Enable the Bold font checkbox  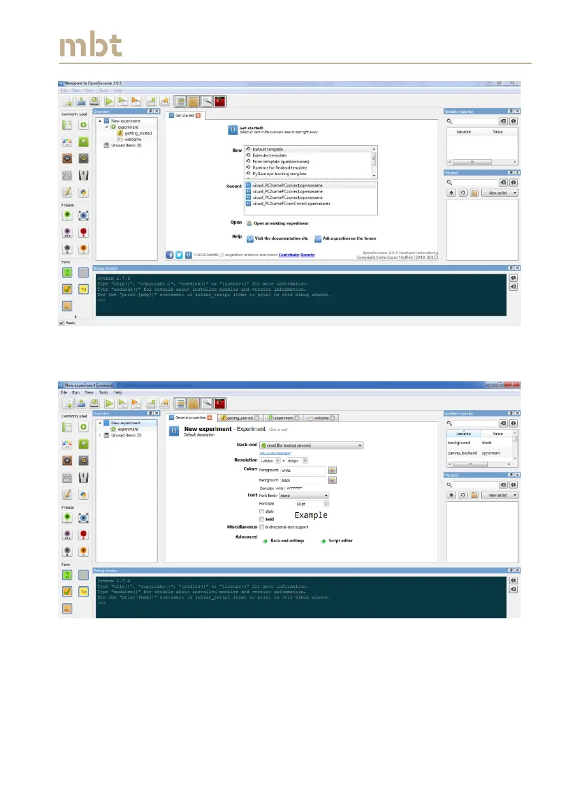[x=261, y=519]
